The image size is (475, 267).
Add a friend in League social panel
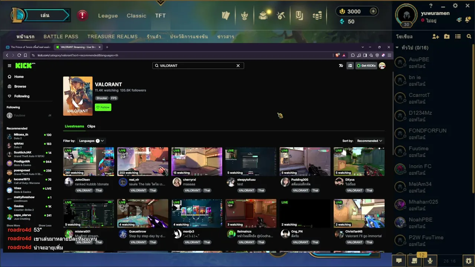[x=436, y=36]
